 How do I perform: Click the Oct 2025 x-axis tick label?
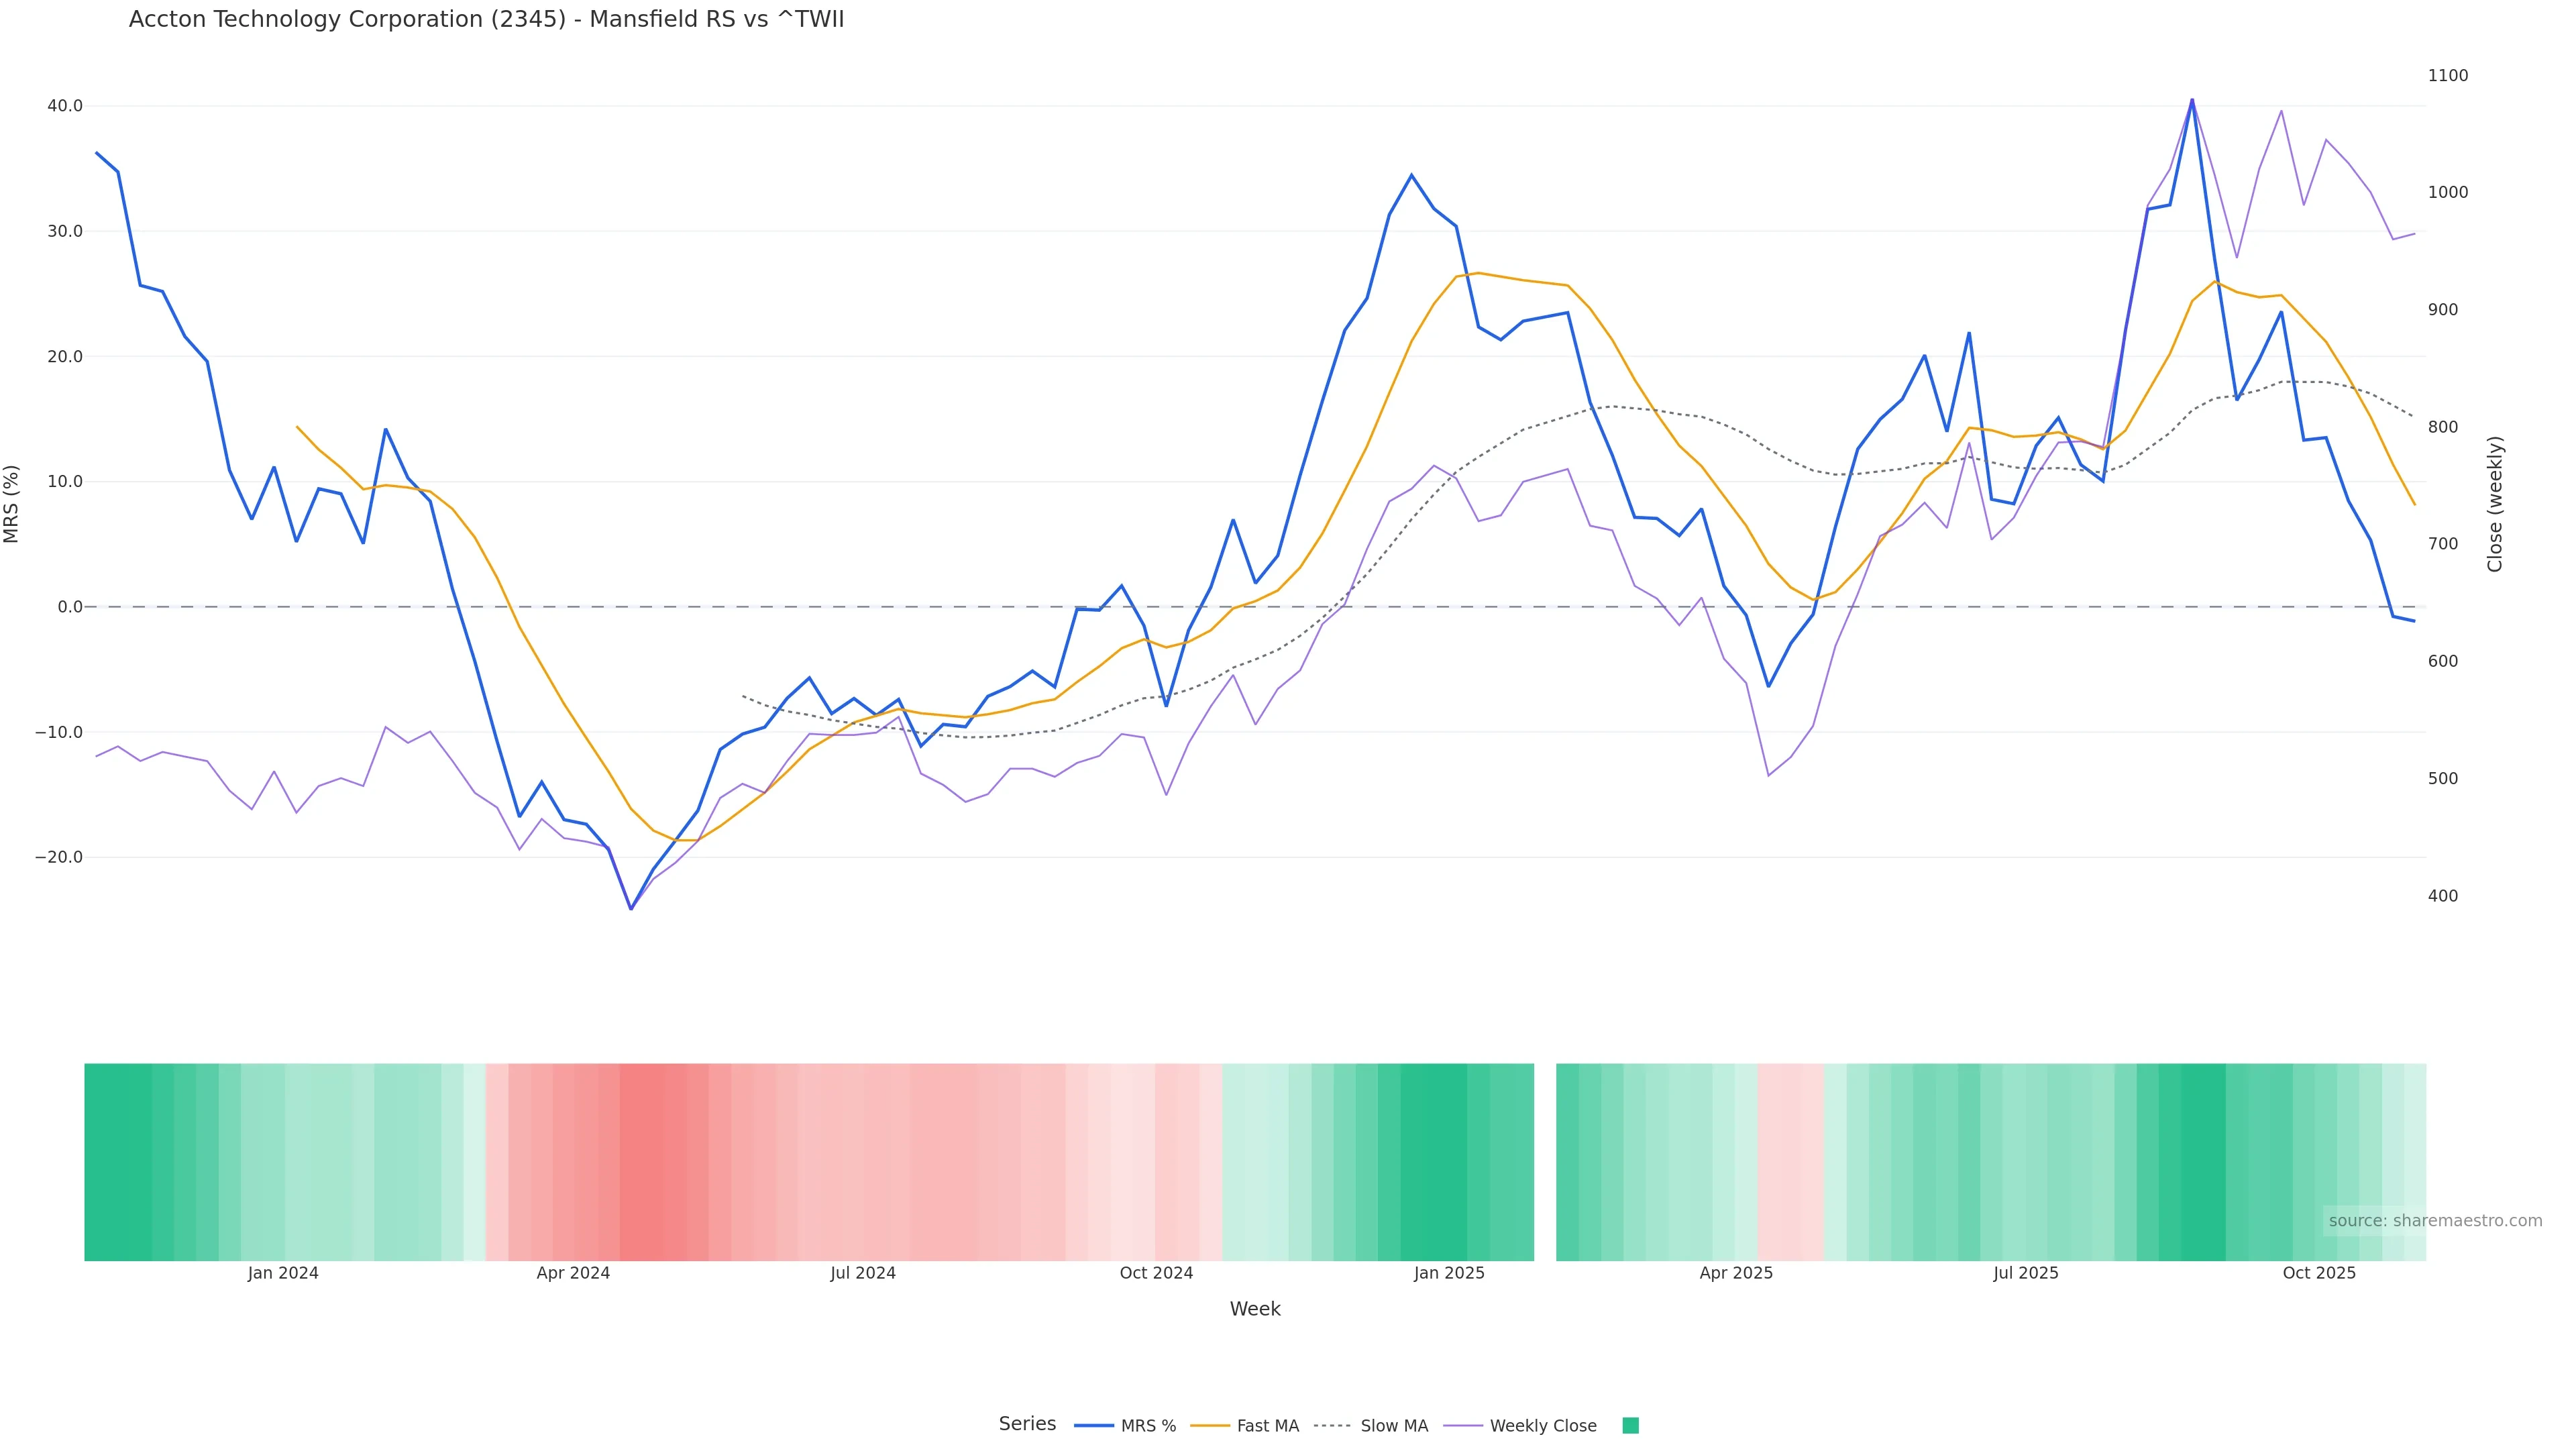2318,1274
